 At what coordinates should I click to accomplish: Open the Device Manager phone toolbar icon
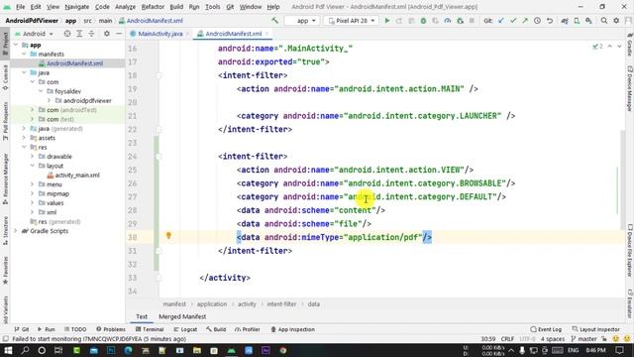(x=577, y=21)
